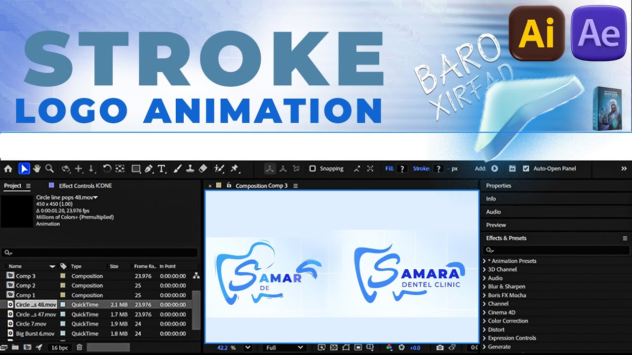Image resolution: width=632 pixels, height=355 pixels.
Task: Expand the Color Correction category
Action: [484, 321]
